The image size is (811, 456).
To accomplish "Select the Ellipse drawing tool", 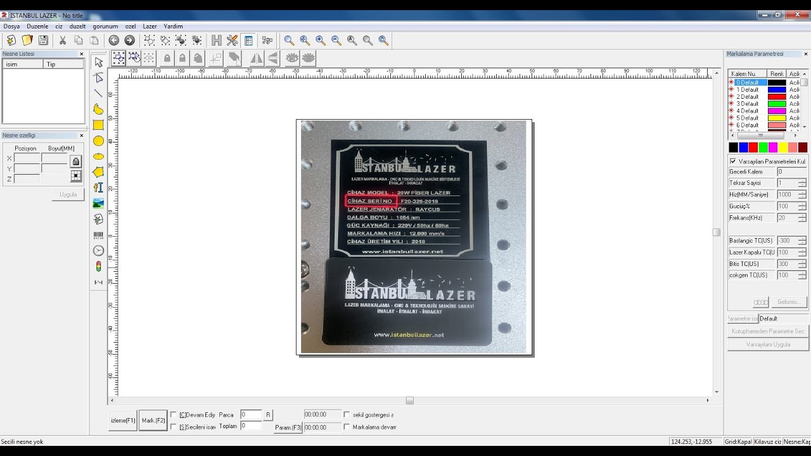I will pyautogui.click(x=98, y=156).
